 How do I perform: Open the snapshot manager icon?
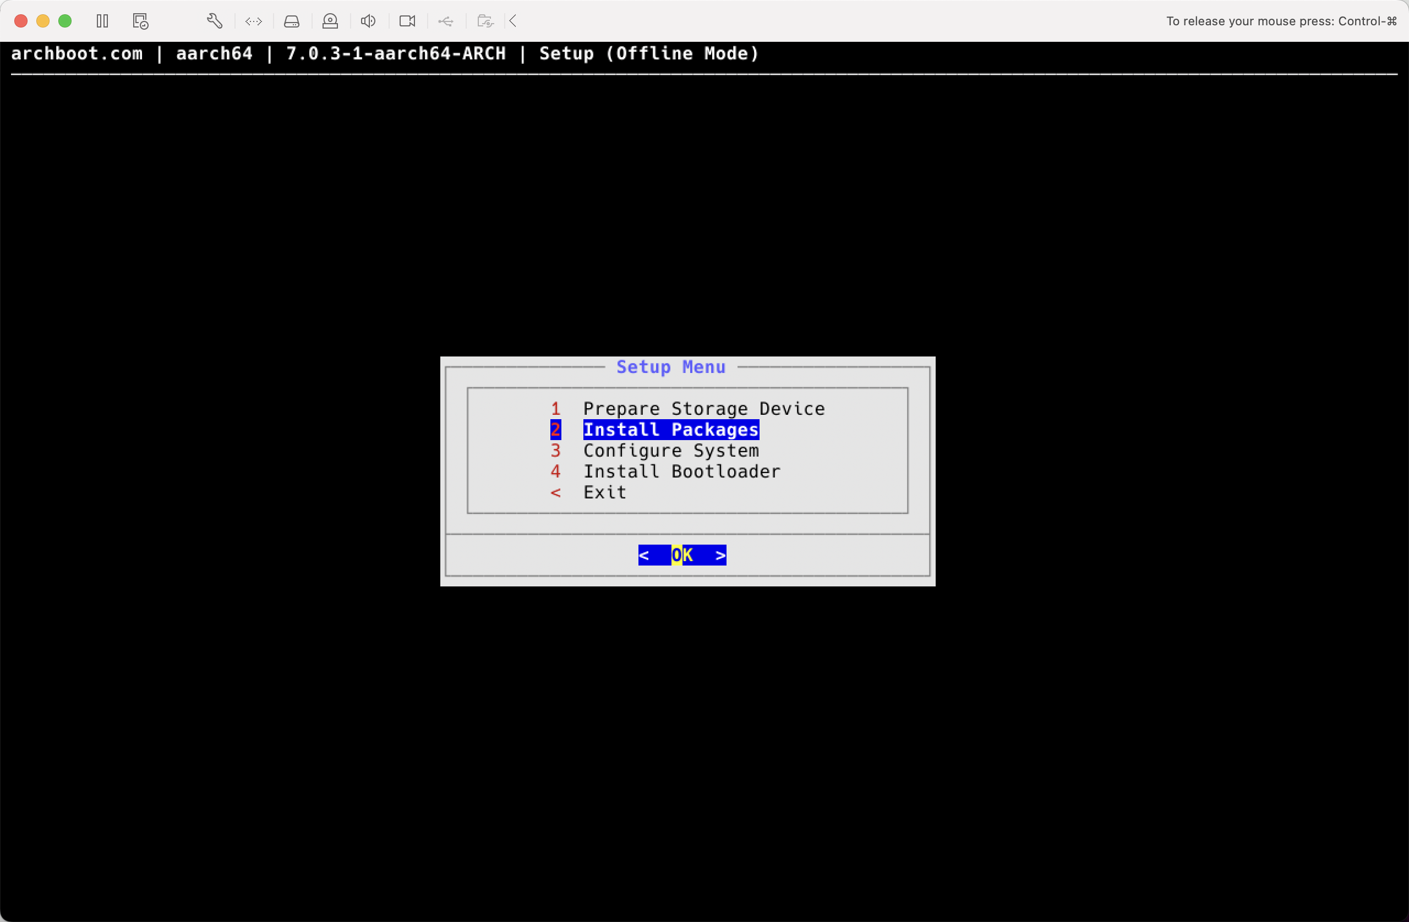[x=140, y=21]
